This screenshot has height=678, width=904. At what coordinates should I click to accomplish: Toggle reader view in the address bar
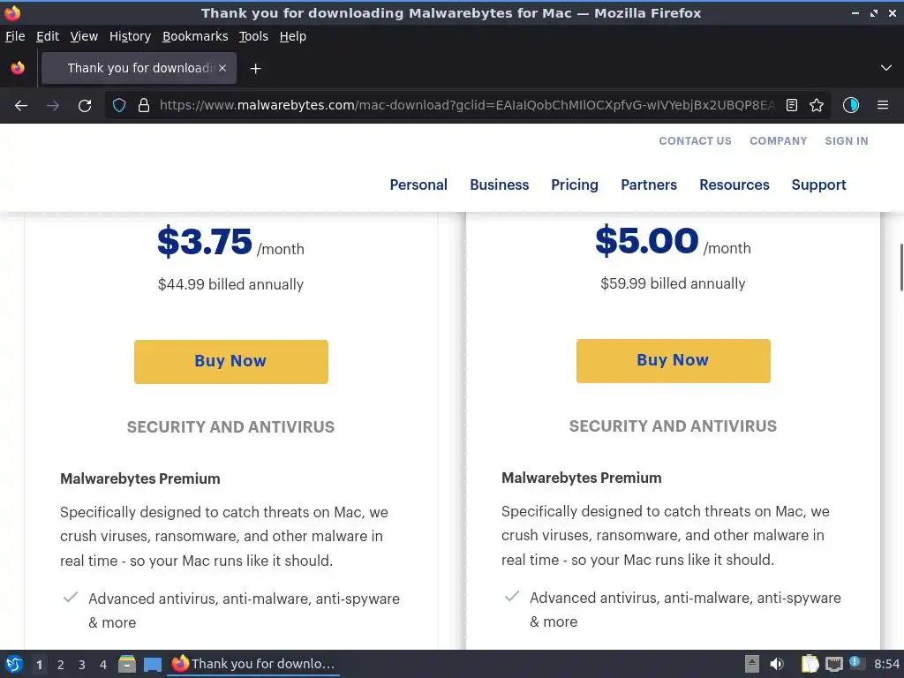click(792, 105)
